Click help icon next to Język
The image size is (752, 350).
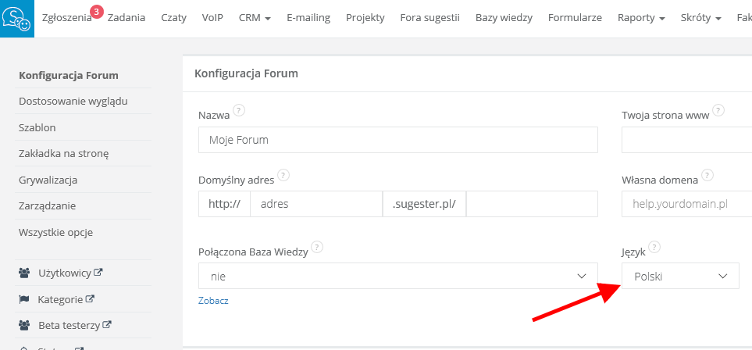[x=654, y=247]
